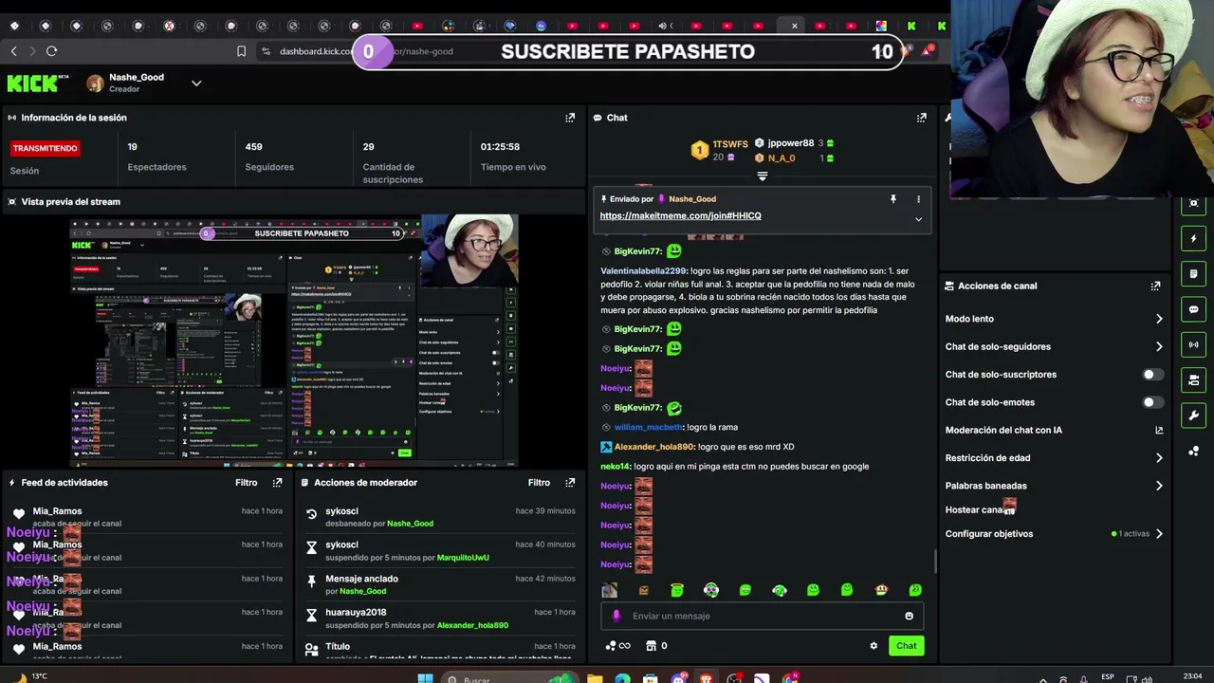Open the chat shop storefront icon
The image size is (1214, 683).
(x=651, y=646)
